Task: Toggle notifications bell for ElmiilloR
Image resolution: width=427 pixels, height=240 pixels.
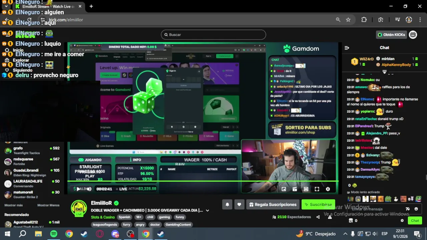Action: click(x=227, y=205)
